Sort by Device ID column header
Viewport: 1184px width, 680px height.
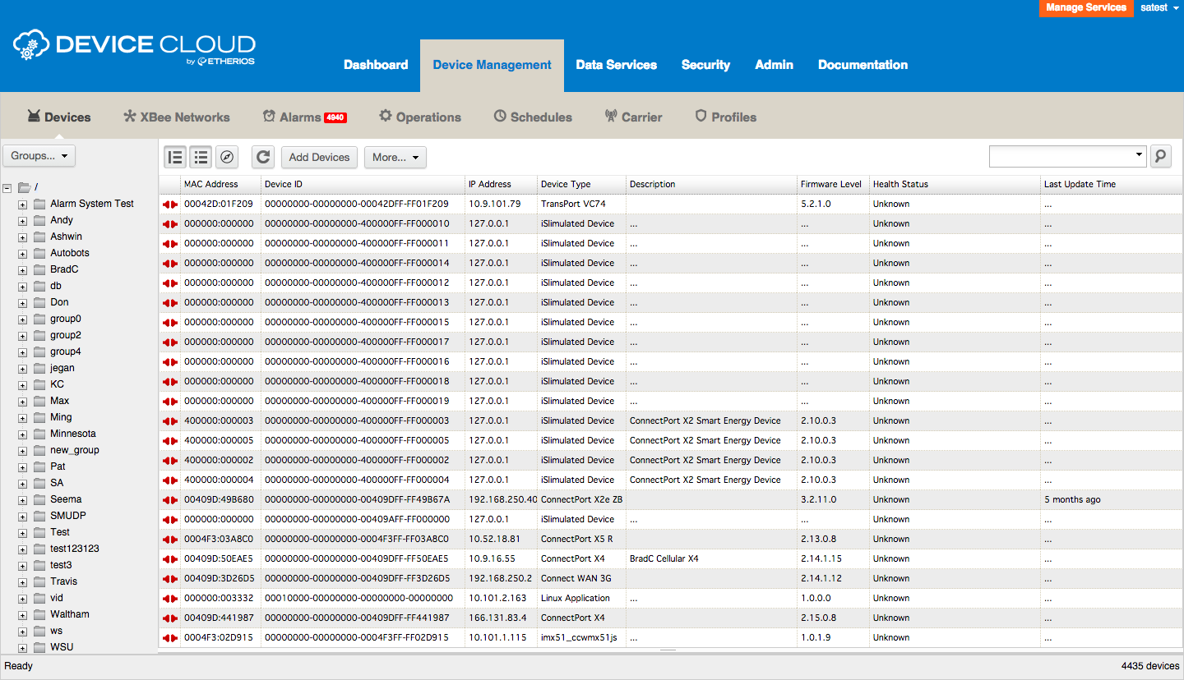[363, 184]
